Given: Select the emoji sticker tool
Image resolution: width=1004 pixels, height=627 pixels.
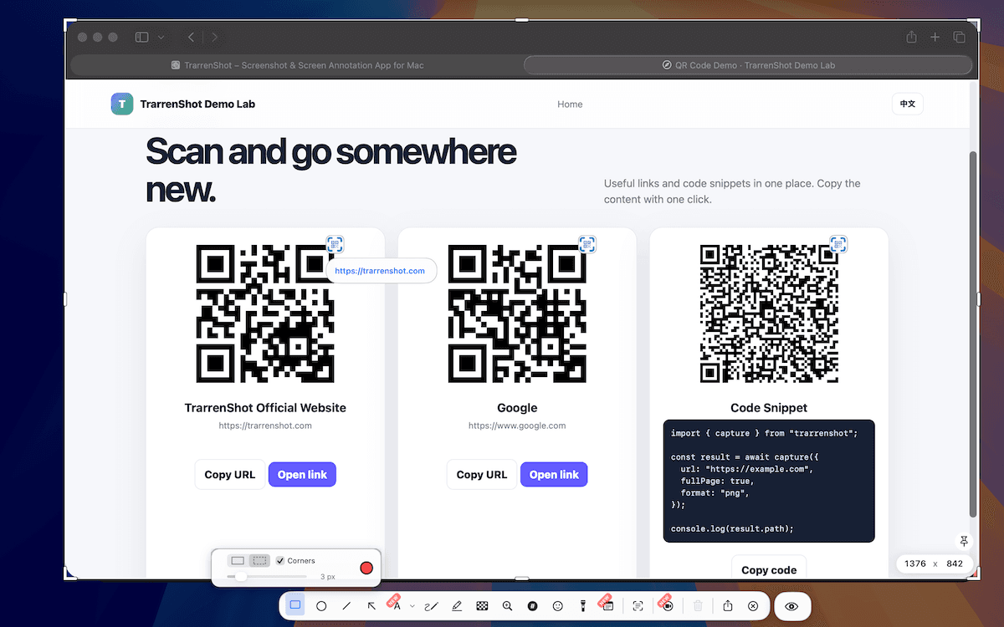Looking at the screenshot, I should pos(558,605).
